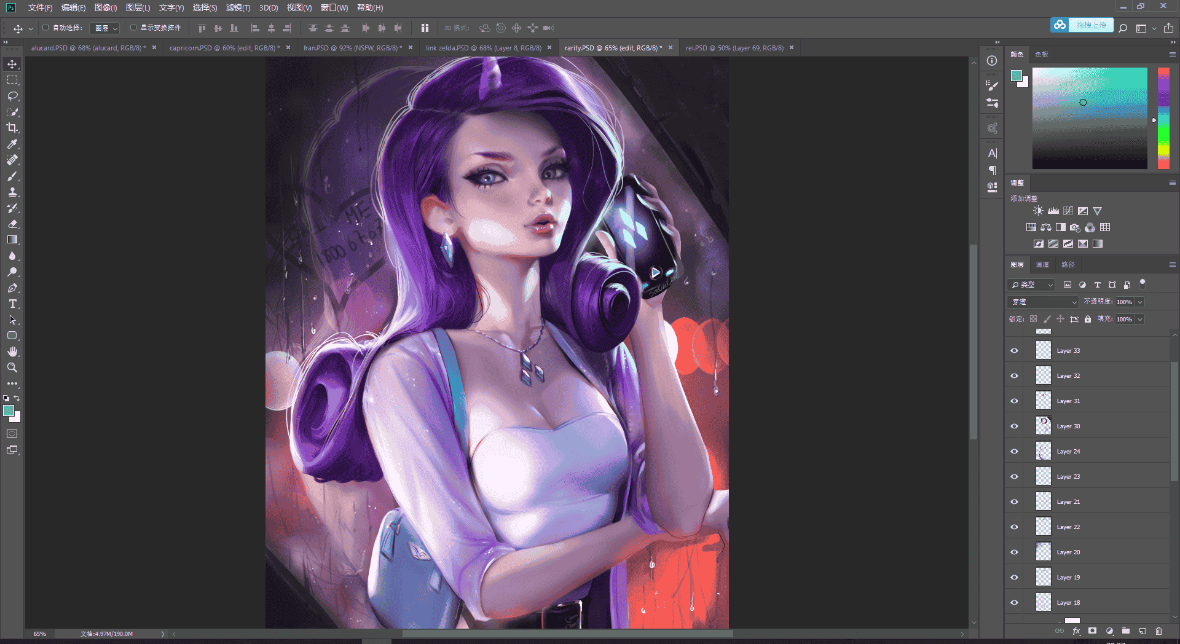Select the Zoom tool in toolbar
Image resolution: width=1180 pixels, height=644 pixels.
[x=12, y=367]
